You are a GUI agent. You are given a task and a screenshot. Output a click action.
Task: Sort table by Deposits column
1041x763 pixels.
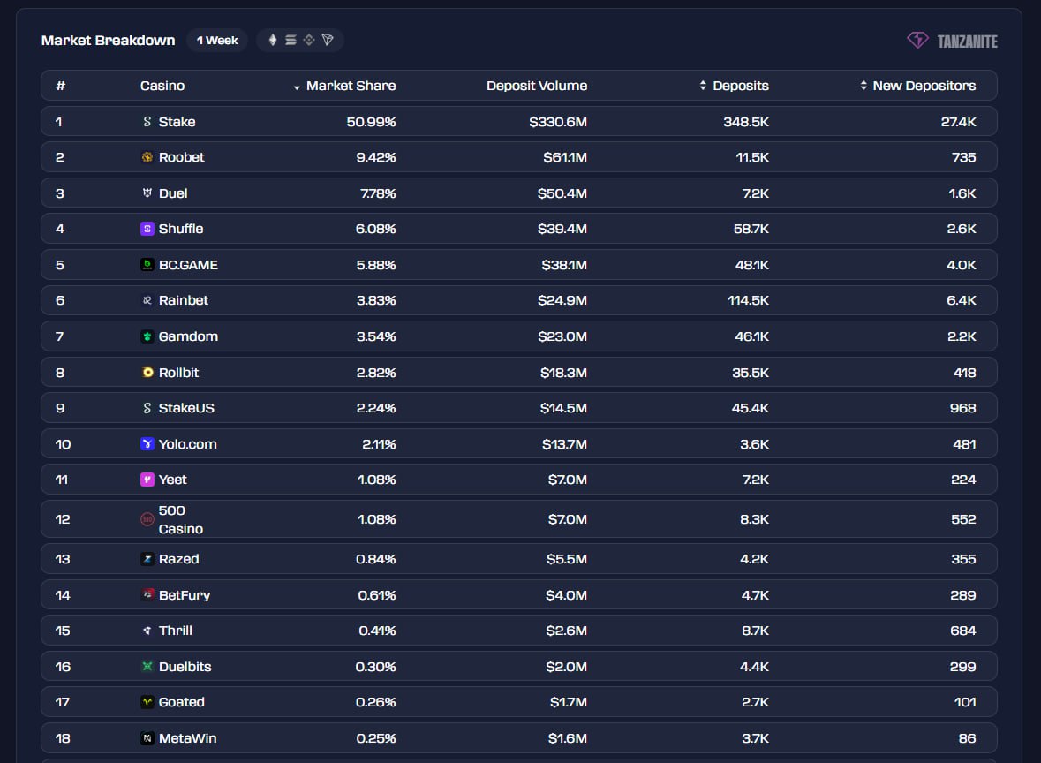coord(740,86)
